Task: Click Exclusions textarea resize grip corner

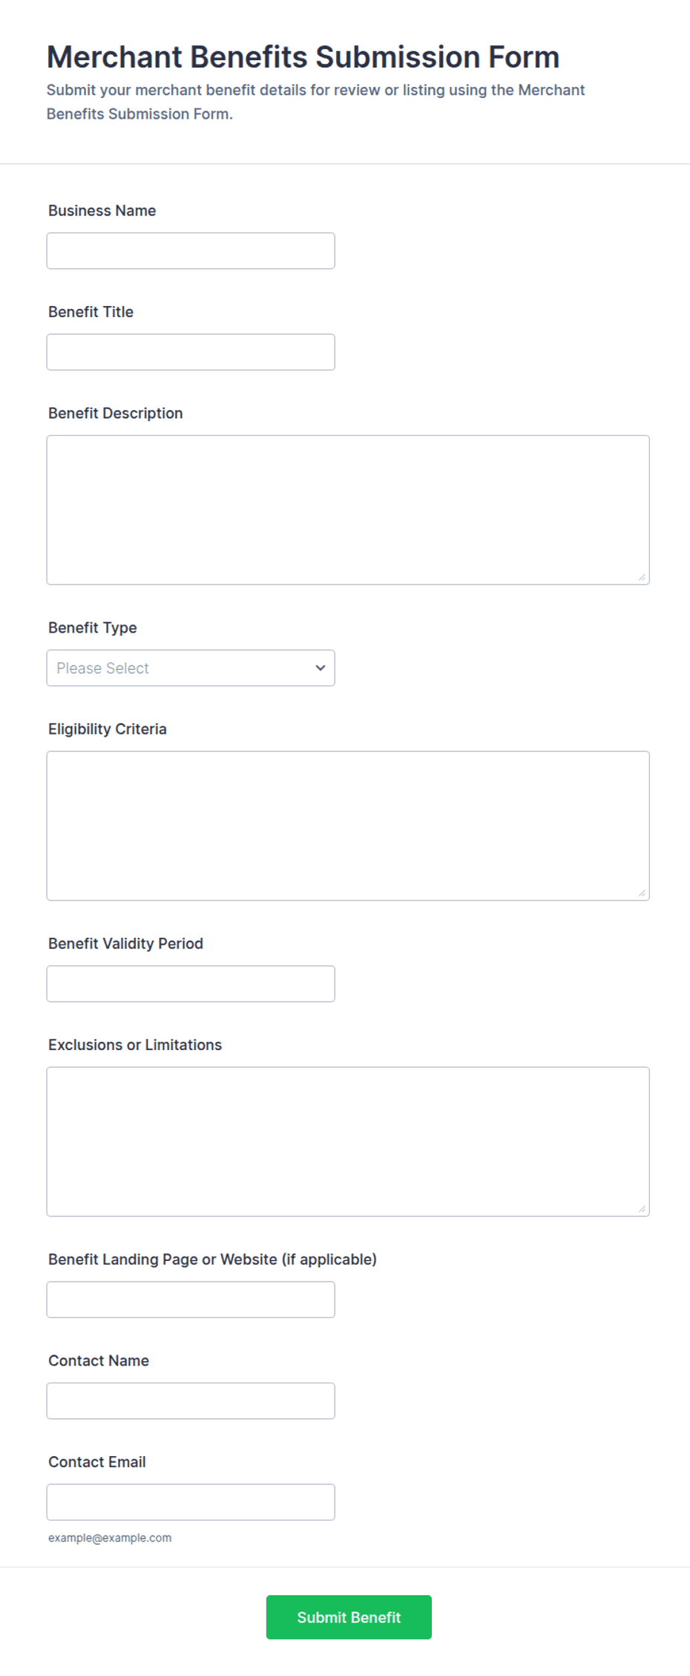Action: click(x=642, y=1209)
